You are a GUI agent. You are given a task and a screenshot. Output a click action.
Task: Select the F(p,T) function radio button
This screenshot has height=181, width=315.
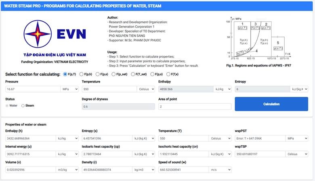[x=65, y=74]
